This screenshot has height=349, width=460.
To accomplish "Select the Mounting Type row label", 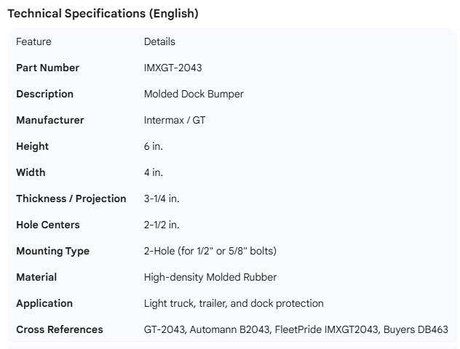I will click(x=52, y=251).
